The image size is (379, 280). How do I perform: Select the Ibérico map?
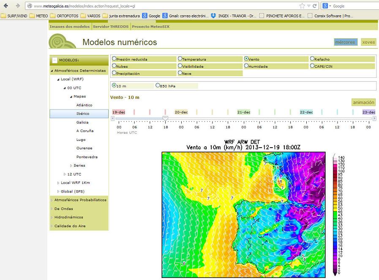(x=79, y=113)
